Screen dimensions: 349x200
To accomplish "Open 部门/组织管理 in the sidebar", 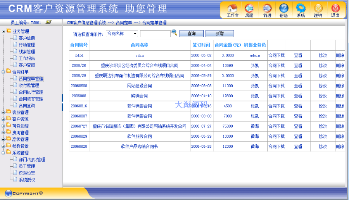I will click(32, 160).
